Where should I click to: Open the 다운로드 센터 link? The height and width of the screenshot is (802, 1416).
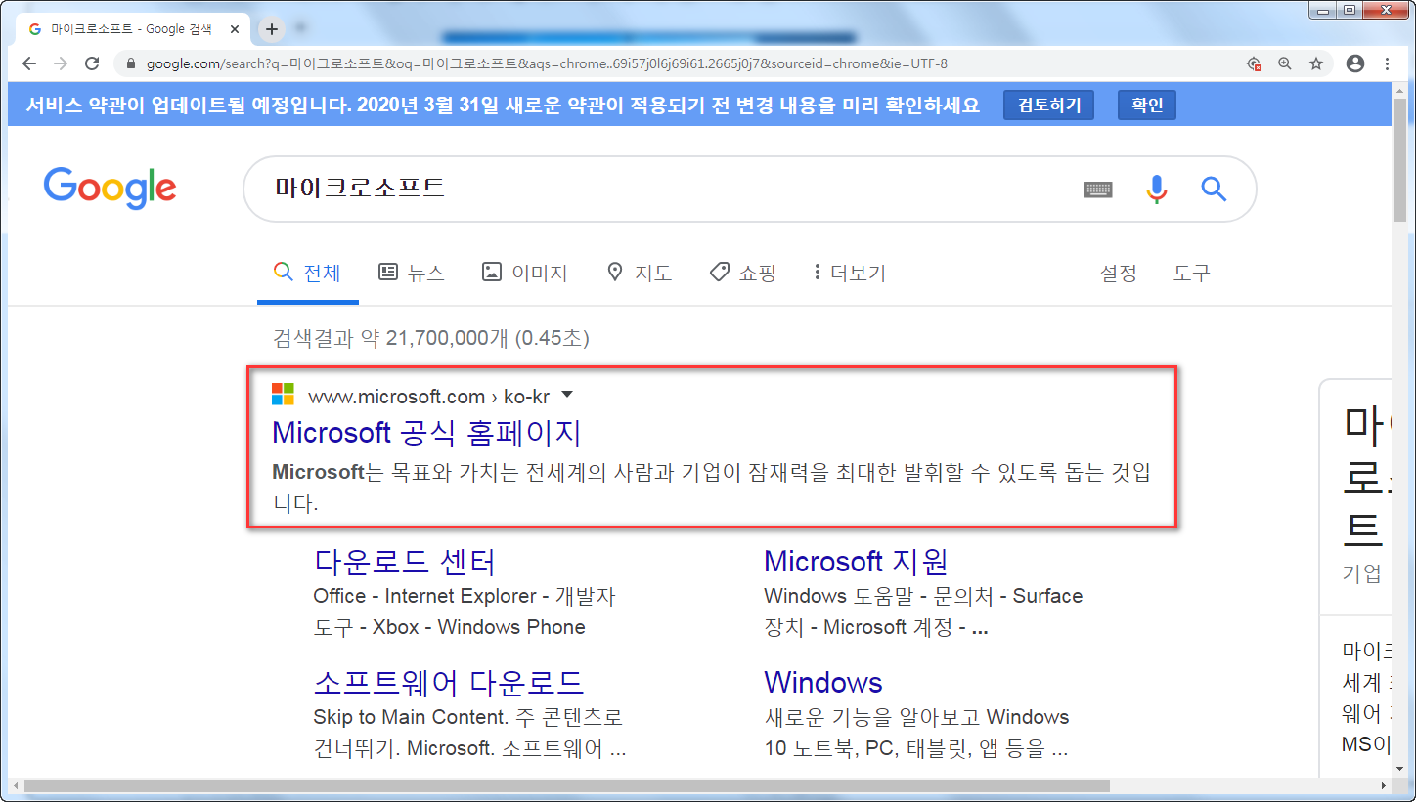click(405, 562)
